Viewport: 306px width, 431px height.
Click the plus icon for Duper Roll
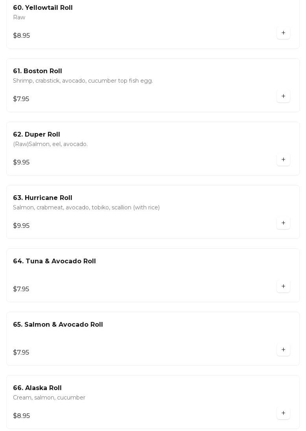pos(283,159)
